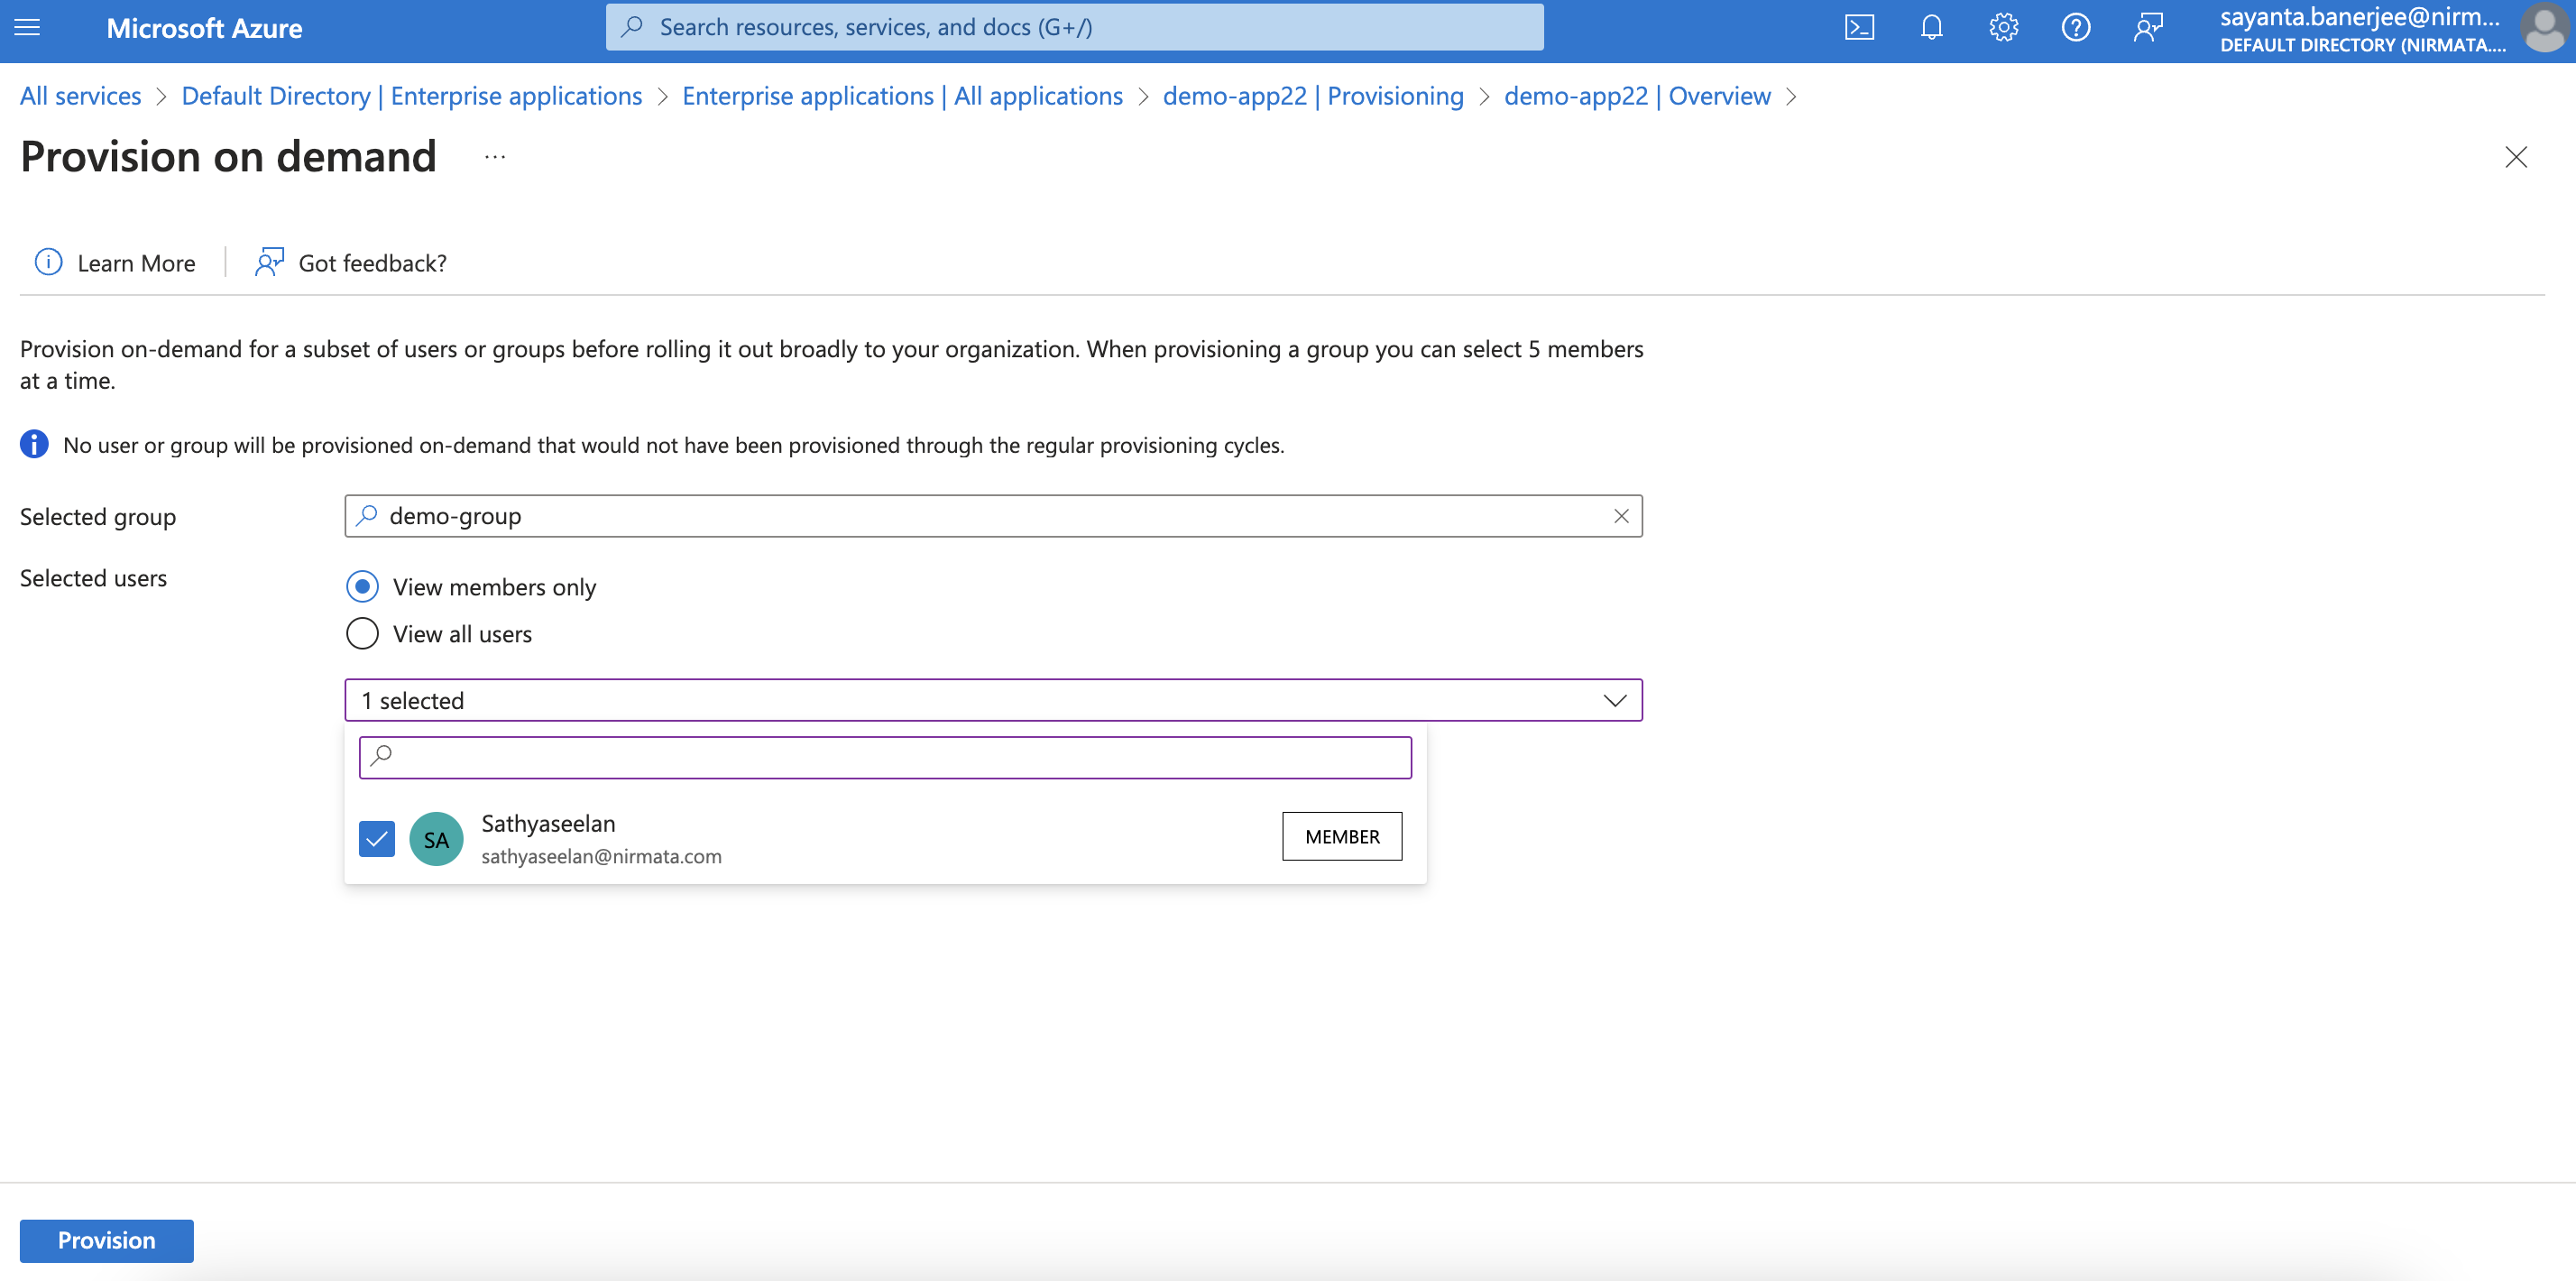This screenshot has height=1281, width=2576.
Task: Click the magnifier in user search box
Action: tap(382, 756)
